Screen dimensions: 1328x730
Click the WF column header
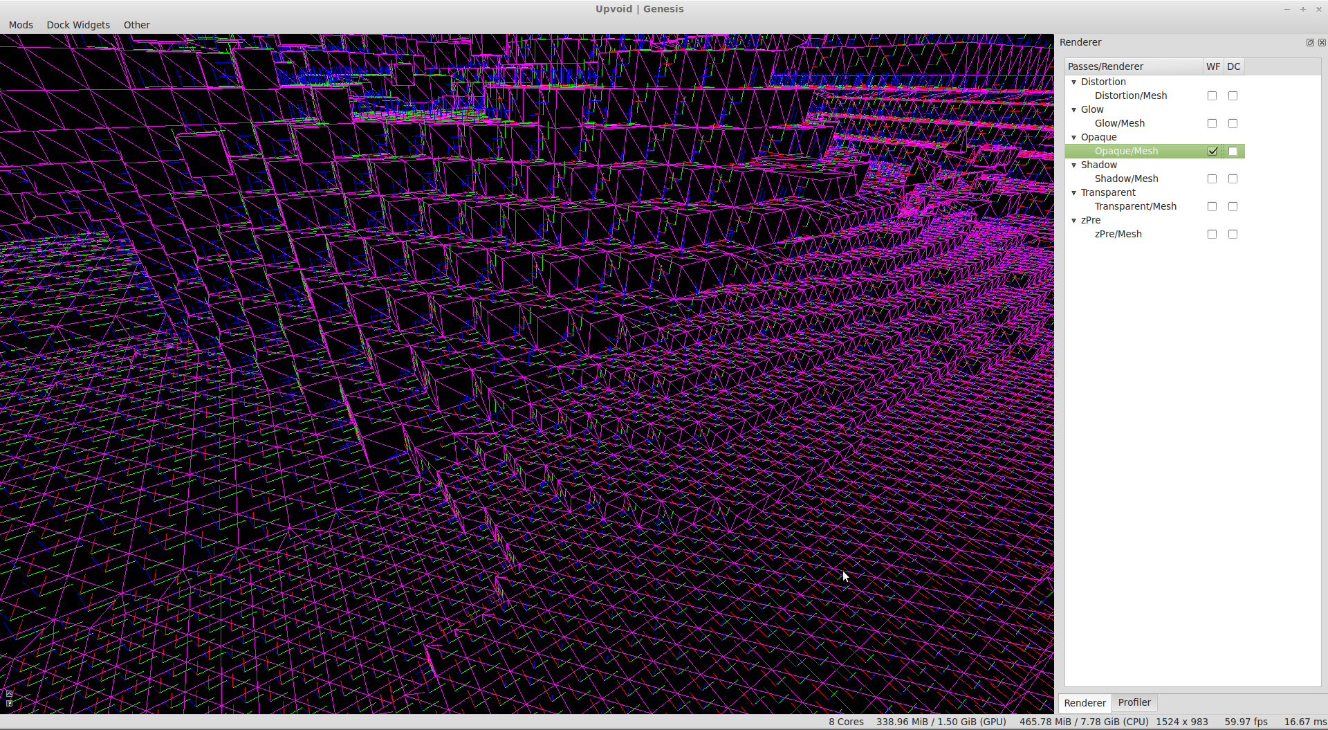1213,66
